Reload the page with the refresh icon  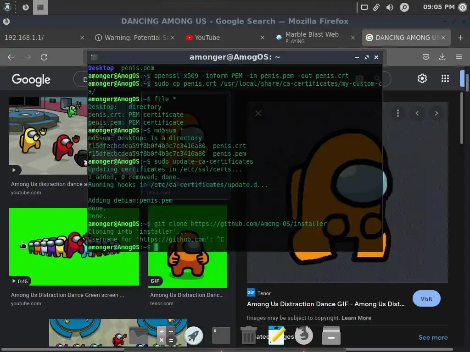(44, 57)
